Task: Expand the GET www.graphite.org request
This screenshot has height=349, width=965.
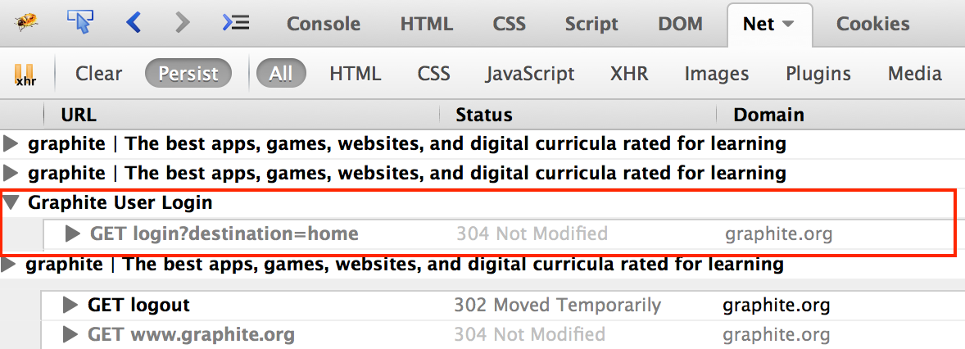Action: tap(70, 335)
